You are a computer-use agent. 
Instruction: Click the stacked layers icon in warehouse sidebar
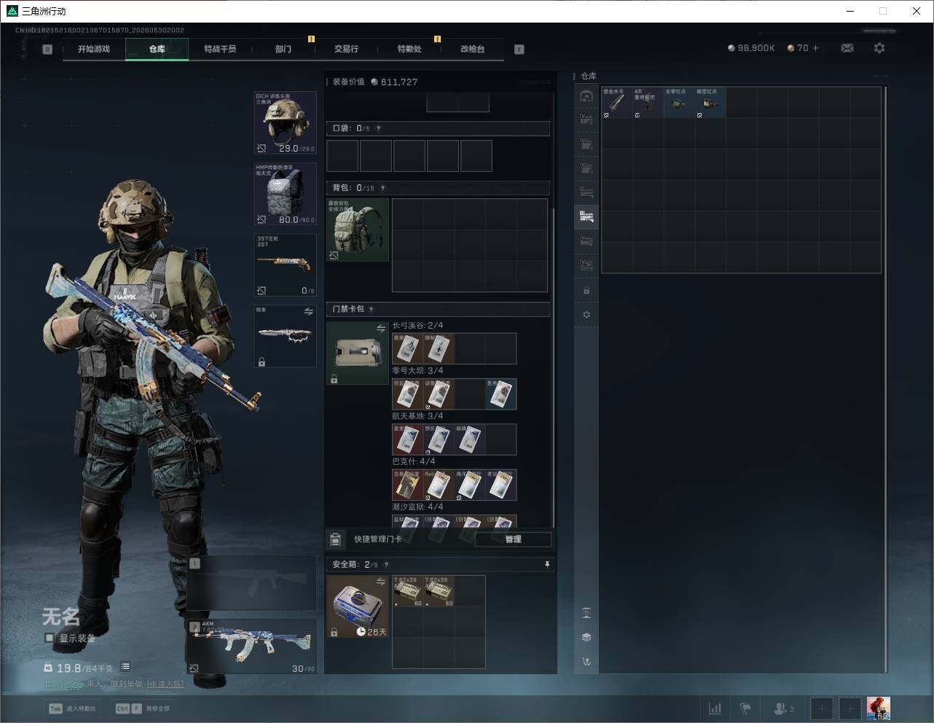point(586,637)
